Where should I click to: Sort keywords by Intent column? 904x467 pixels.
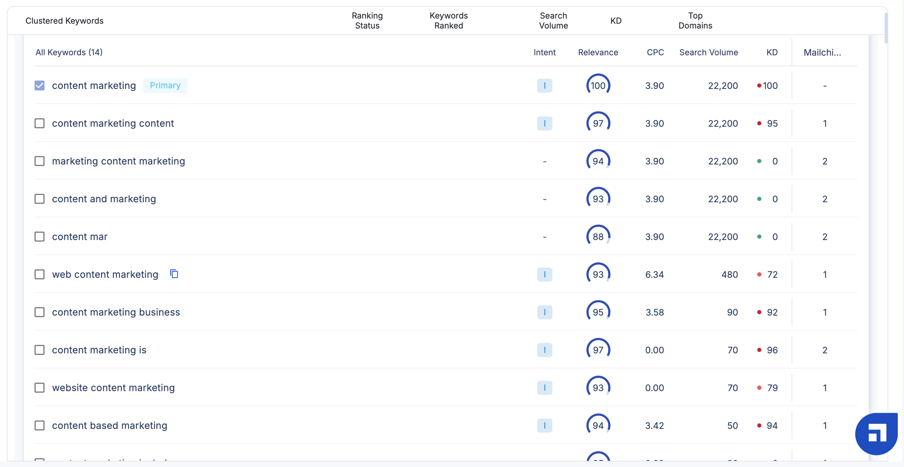pyautogui.click(x=545, y=52)
